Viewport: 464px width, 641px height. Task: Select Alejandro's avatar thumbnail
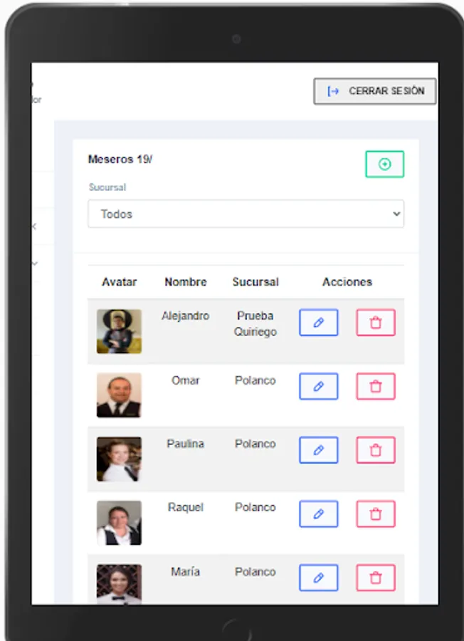[x=120, y=331]
